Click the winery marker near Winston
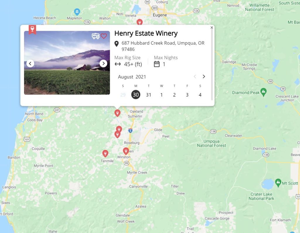 pos(126,151)
